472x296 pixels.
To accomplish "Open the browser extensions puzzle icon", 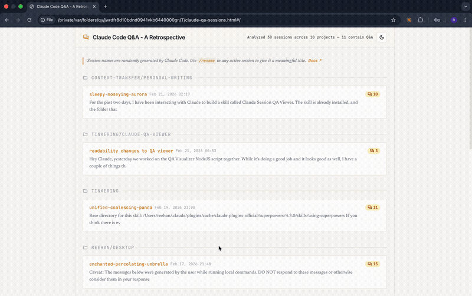I will click(420, 19).
